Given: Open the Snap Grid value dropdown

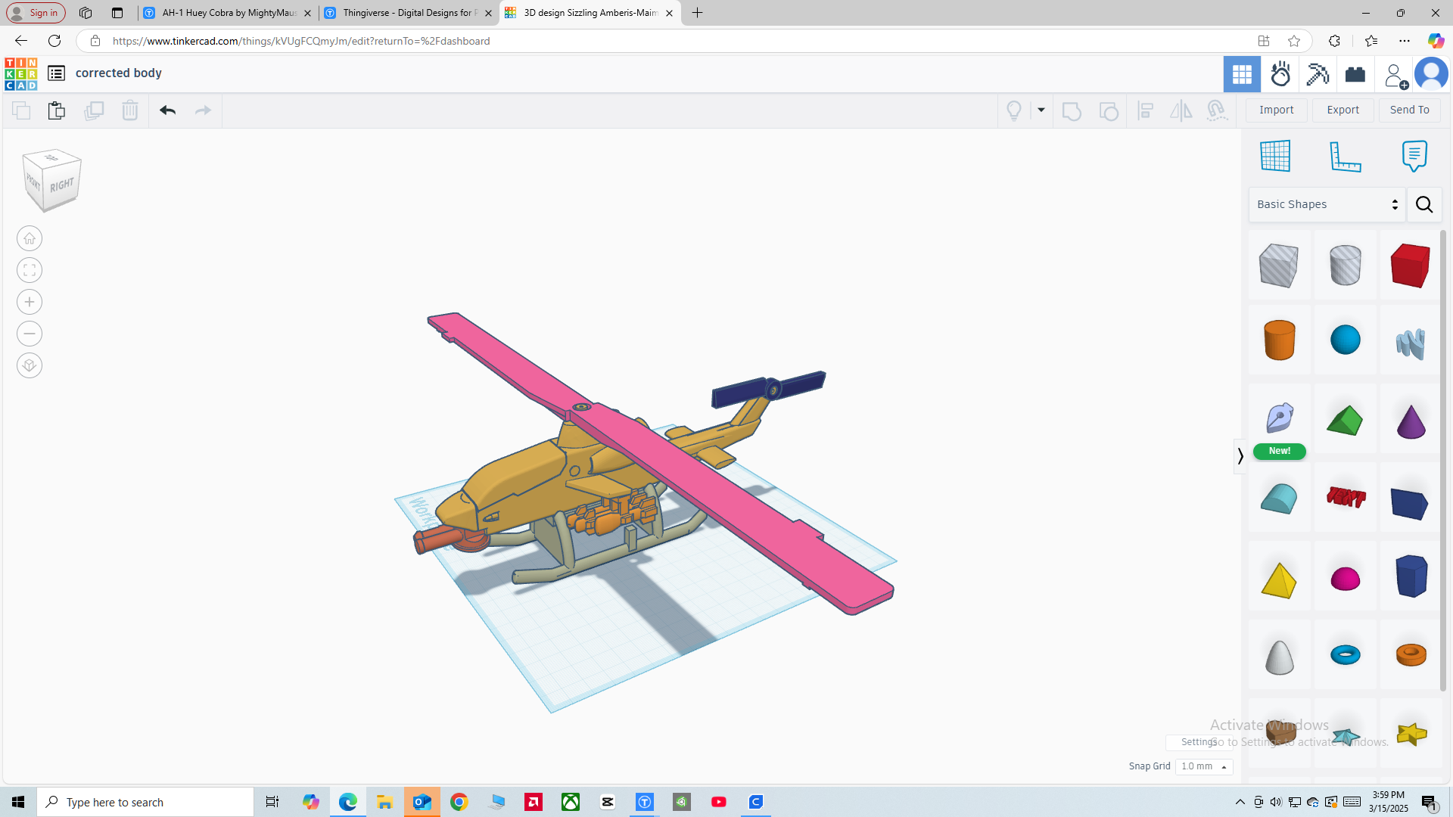Looking at the screenshot, I should click(1204, 766).
